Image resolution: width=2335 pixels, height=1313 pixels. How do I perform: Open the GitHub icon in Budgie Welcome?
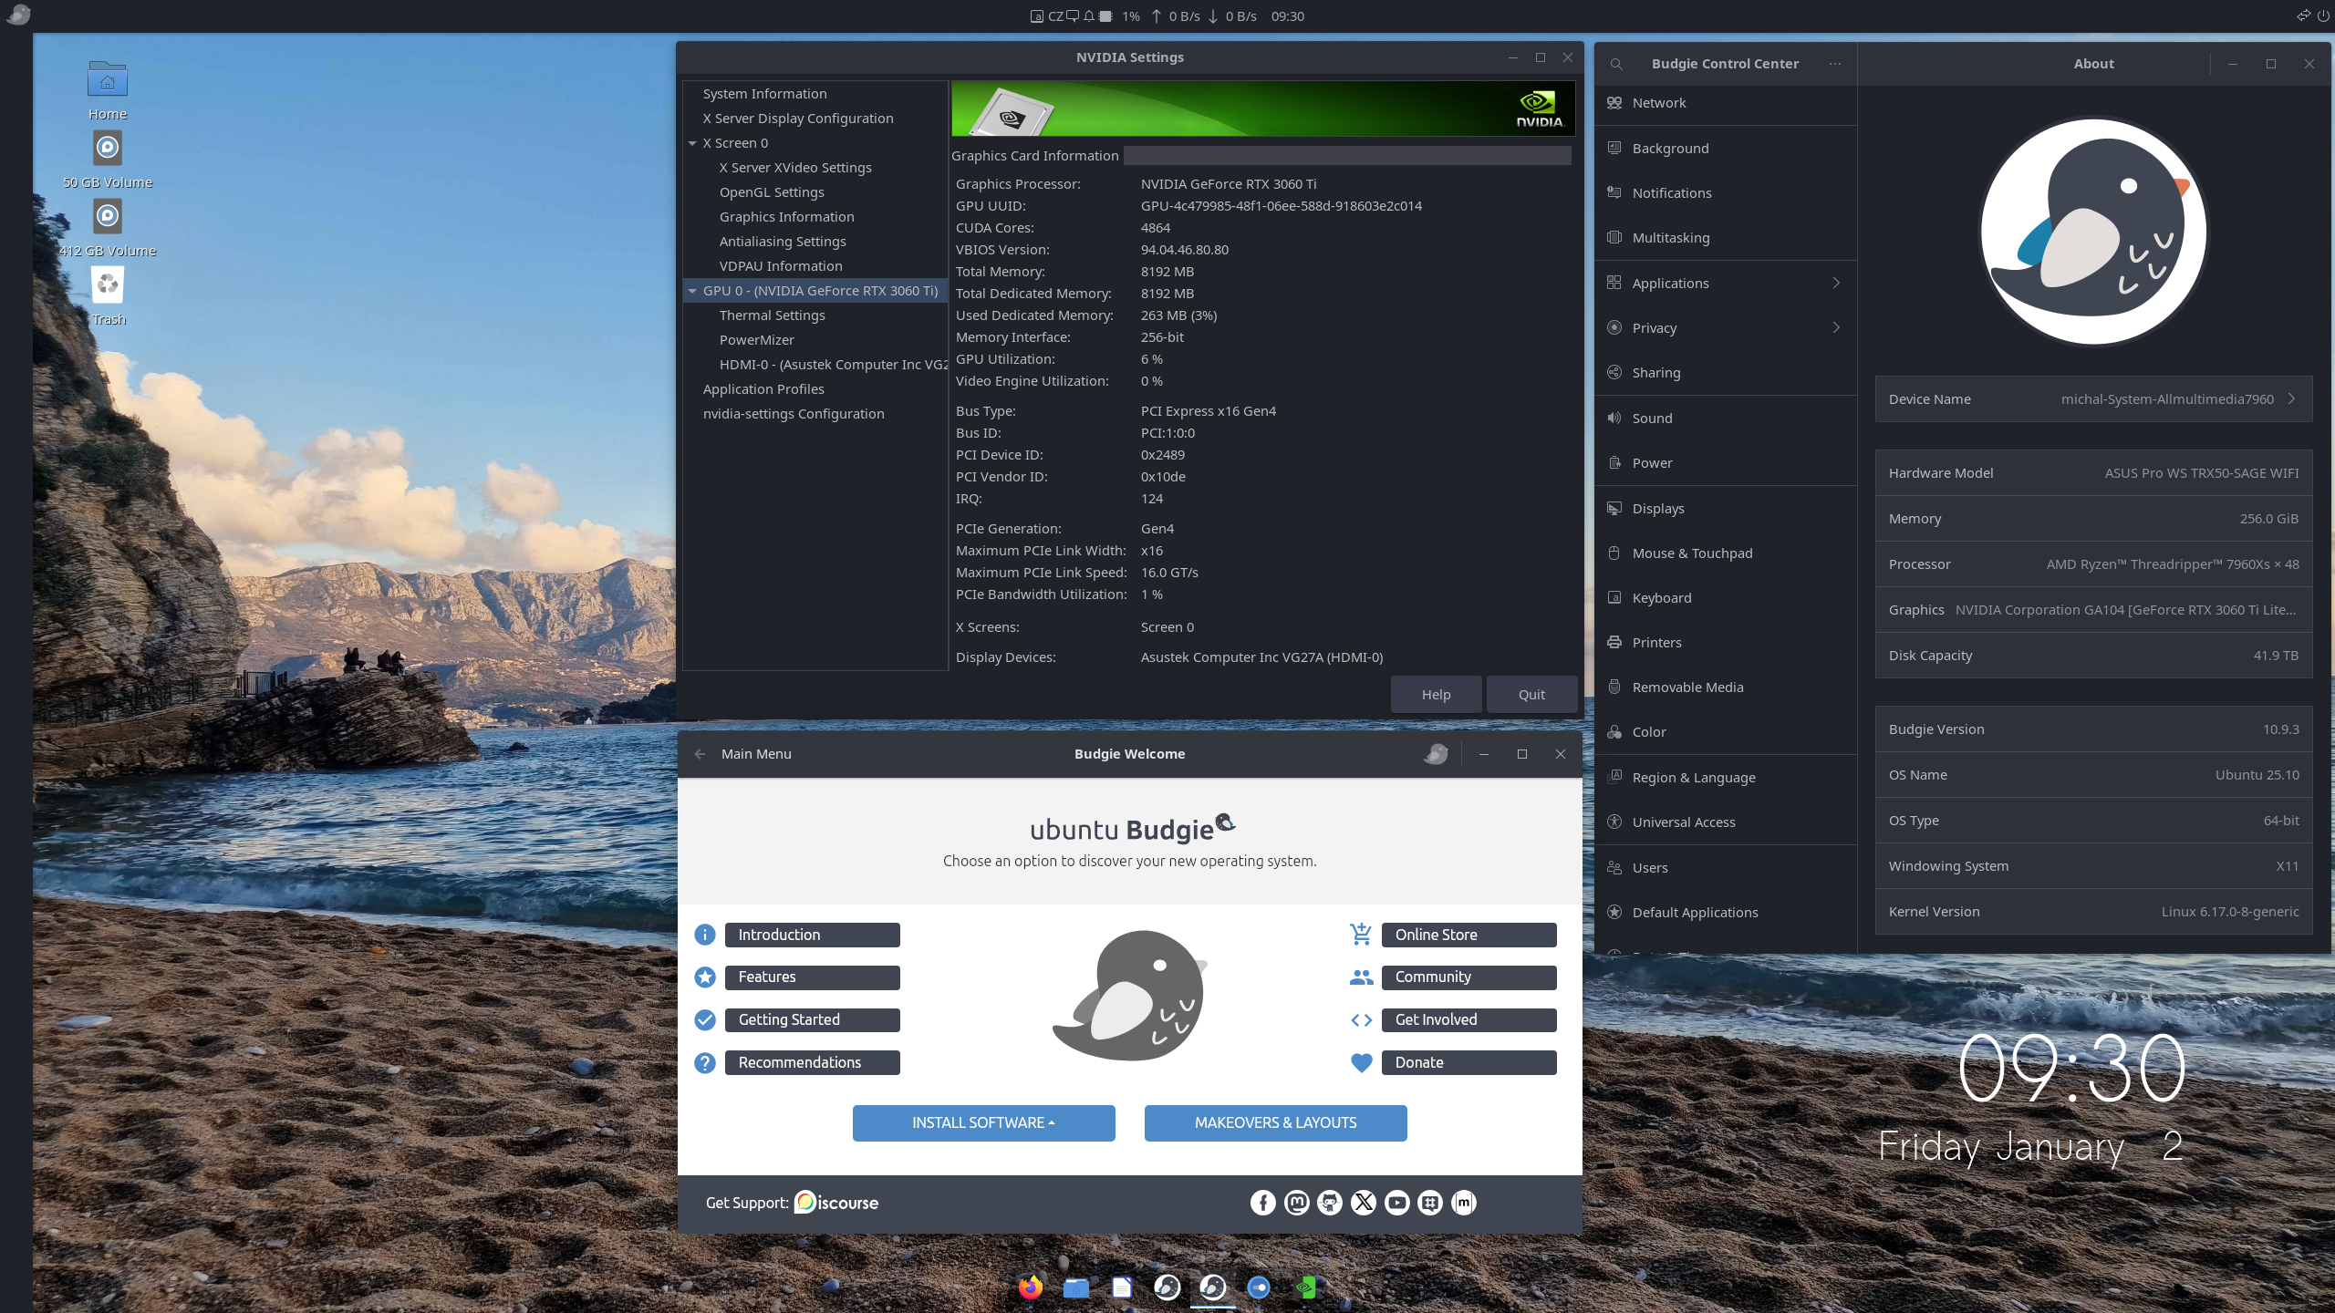[x=1330, y=1203]
